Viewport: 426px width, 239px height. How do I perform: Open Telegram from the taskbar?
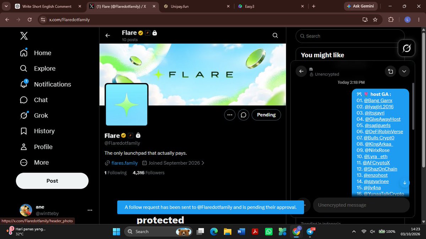pyautogui.click(x=310, y=232)
